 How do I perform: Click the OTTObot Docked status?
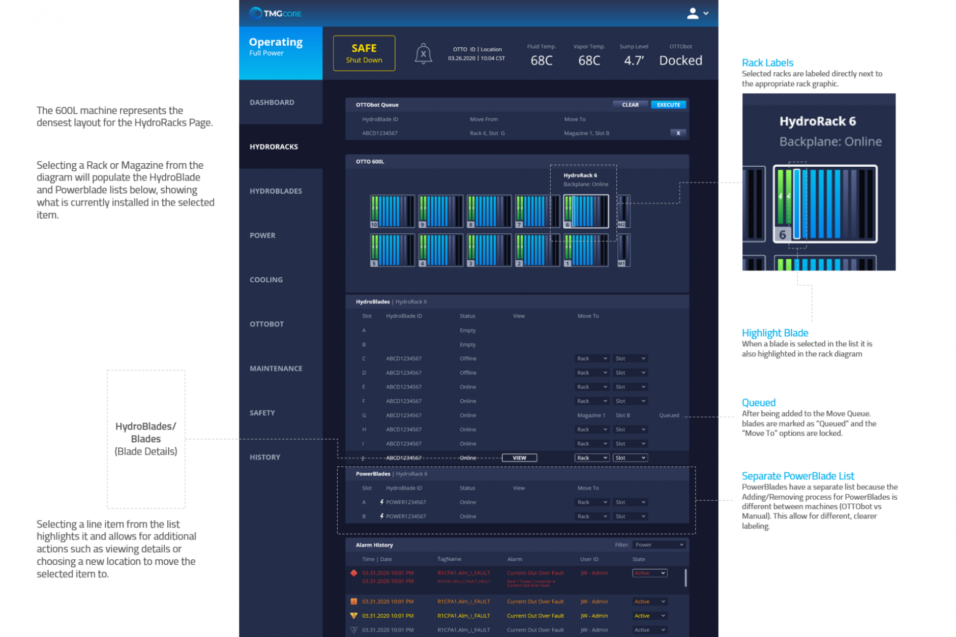pos(680,55)
